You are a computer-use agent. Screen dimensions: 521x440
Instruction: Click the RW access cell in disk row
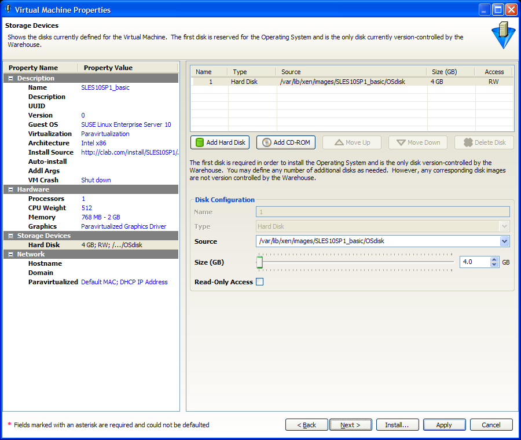click(494, 82)
